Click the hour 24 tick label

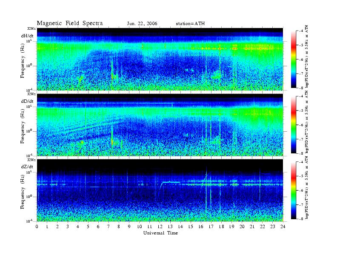click(x=283, y=227)
